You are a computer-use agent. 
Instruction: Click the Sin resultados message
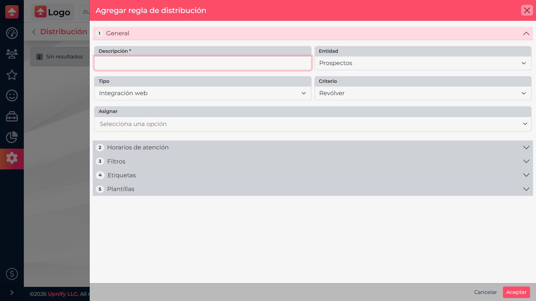click(64, 57)
